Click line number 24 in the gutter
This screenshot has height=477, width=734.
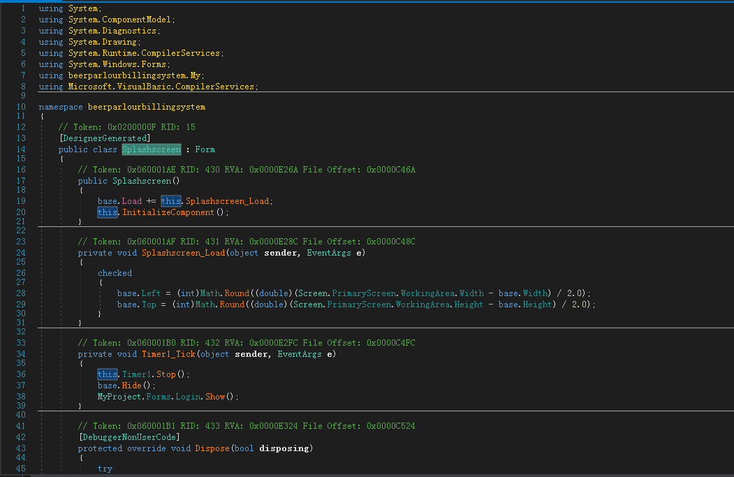pyautogui.click(x=21, y=252)
